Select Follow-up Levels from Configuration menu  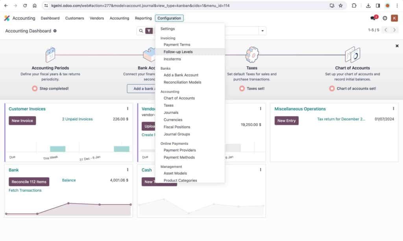pyautogui.click(x=177, y=52)
